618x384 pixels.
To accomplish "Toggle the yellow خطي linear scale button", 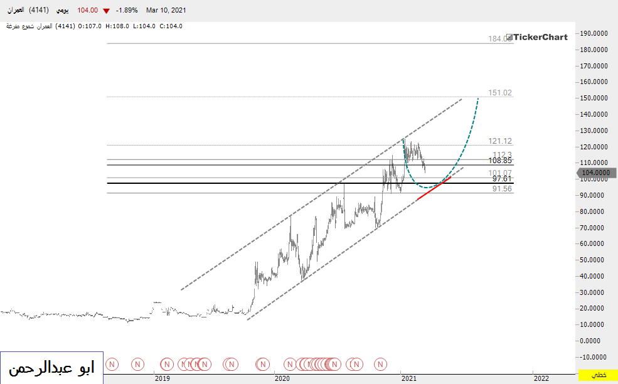I will click(599, 375).
